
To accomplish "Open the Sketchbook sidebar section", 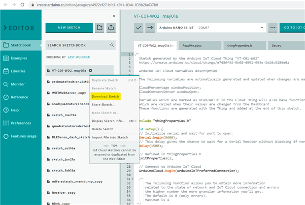I will (21, 45).
